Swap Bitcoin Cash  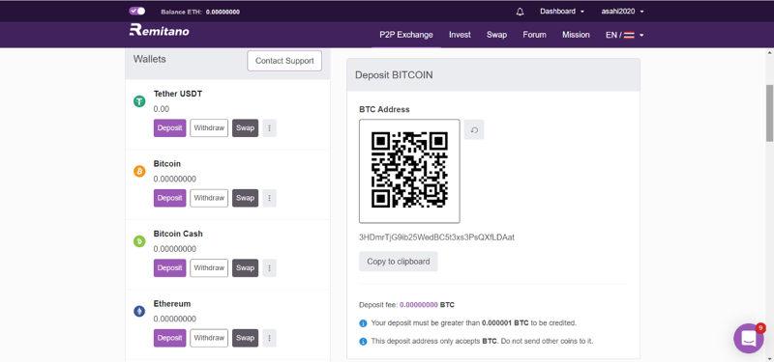[x=246, y=268]
